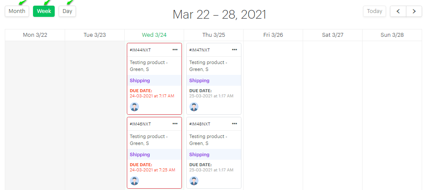Viewport: 426px width, 190px height.
Task: Select the Wed 3/24 column header
Action: pos(154,35)
